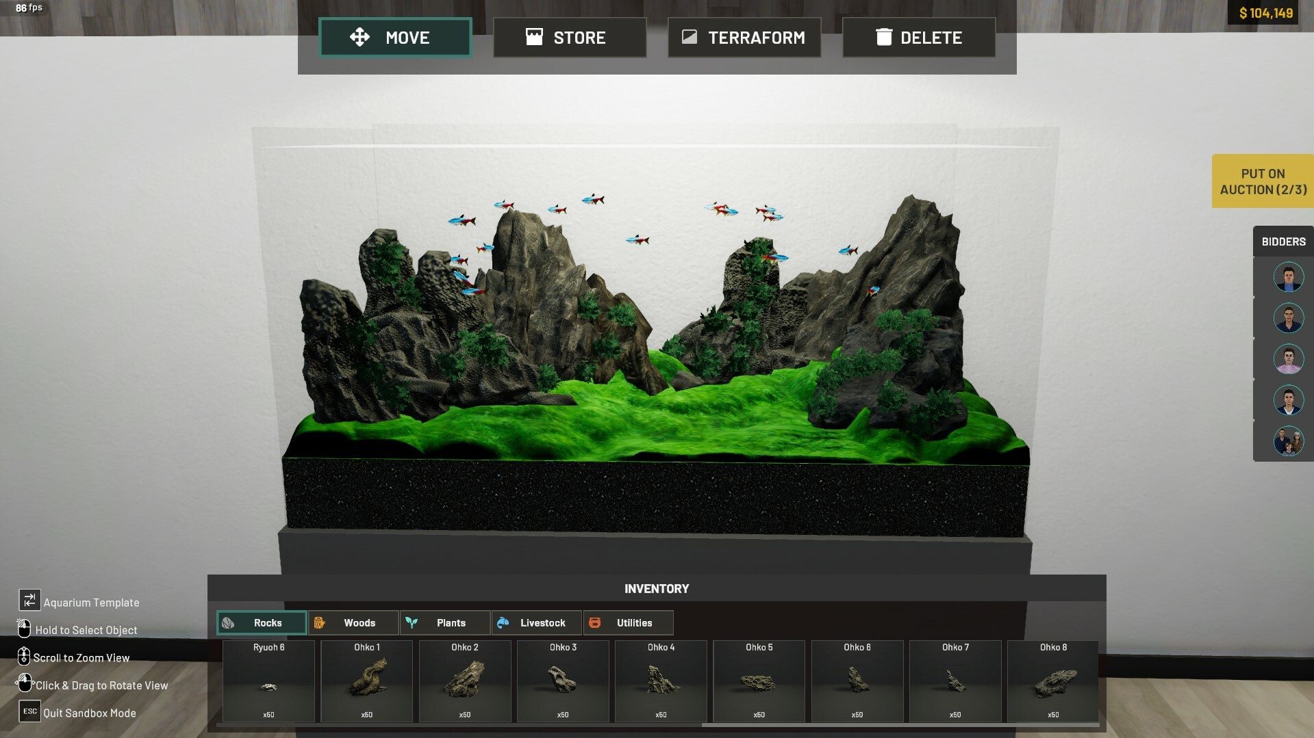
Task: Click the group bidder avatar at bottom
Action: 1288,441
